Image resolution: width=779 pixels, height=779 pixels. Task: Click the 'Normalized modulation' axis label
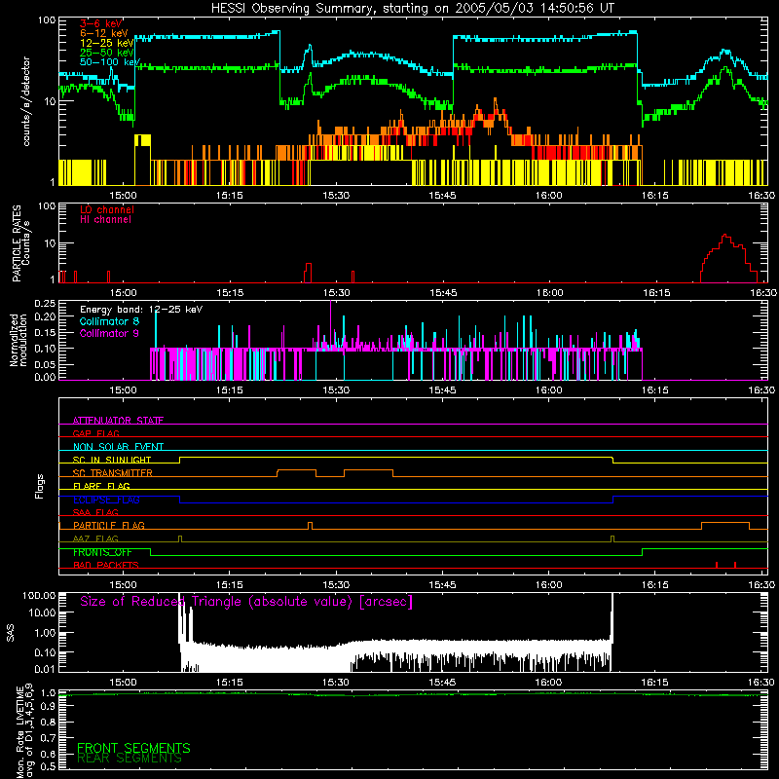point(19,341)
